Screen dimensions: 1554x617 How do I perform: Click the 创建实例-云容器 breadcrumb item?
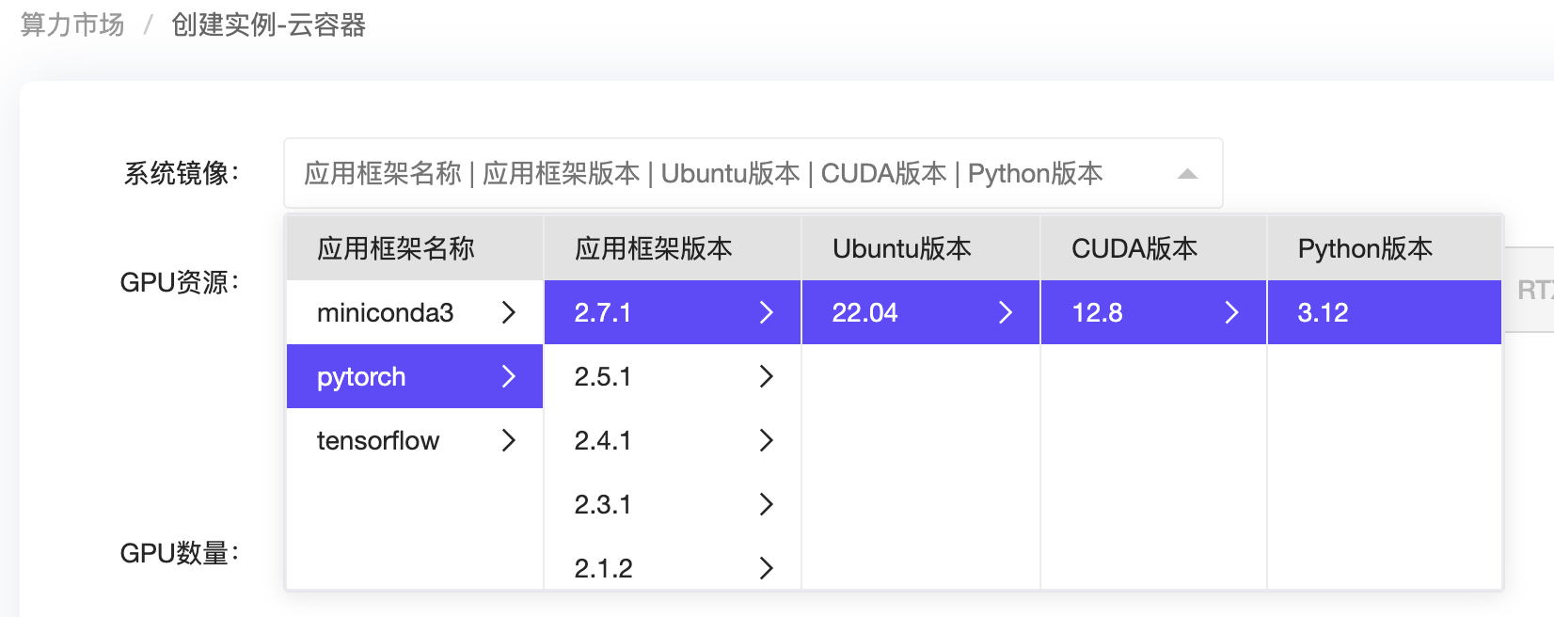point(270,26)
